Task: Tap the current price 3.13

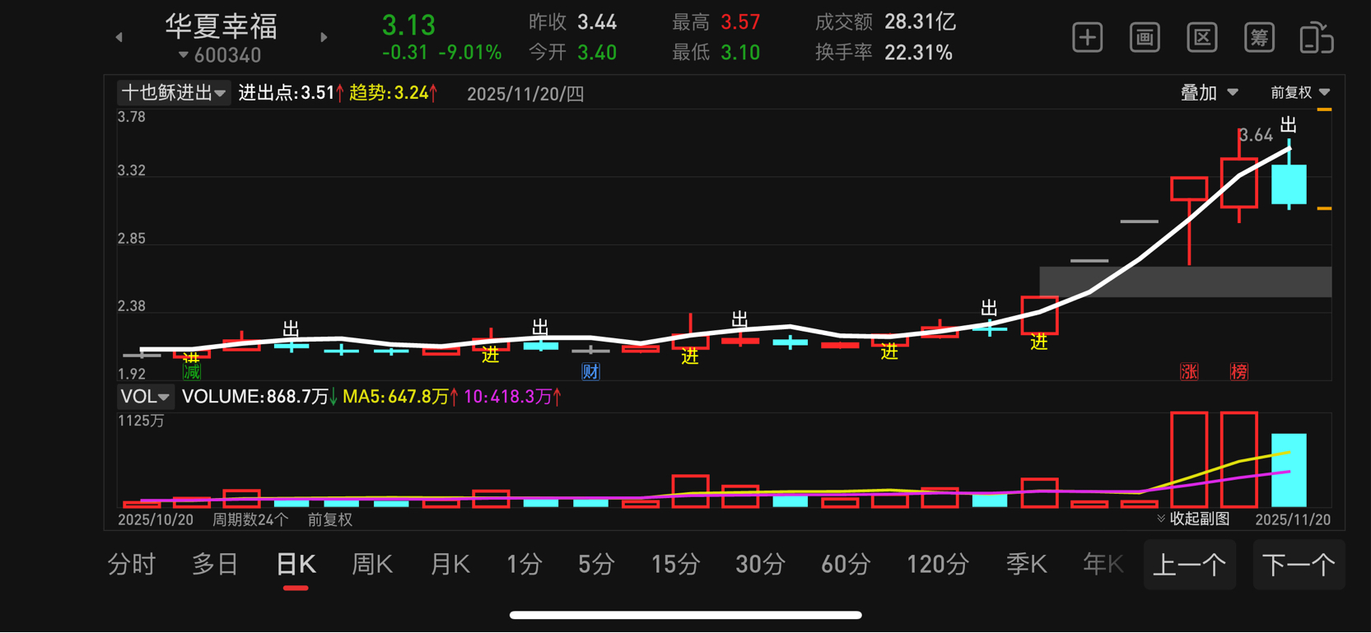Action: tap(408, 25)
